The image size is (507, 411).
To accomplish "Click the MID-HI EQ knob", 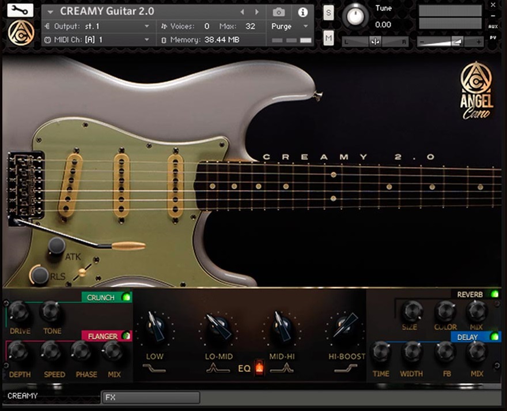I will pos(283,327).
